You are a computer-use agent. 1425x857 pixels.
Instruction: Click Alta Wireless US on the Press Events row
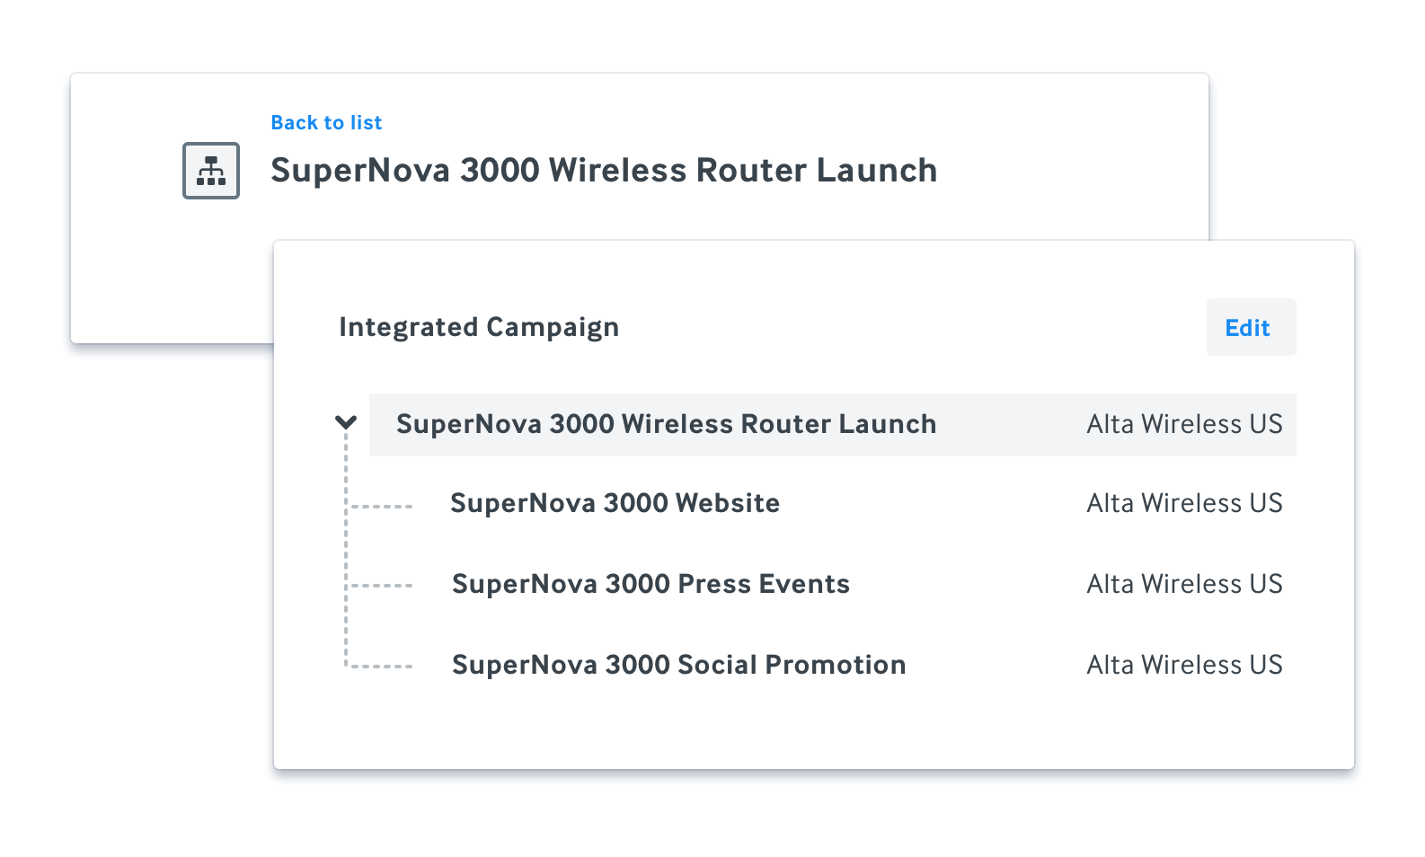click(1184, 584)
